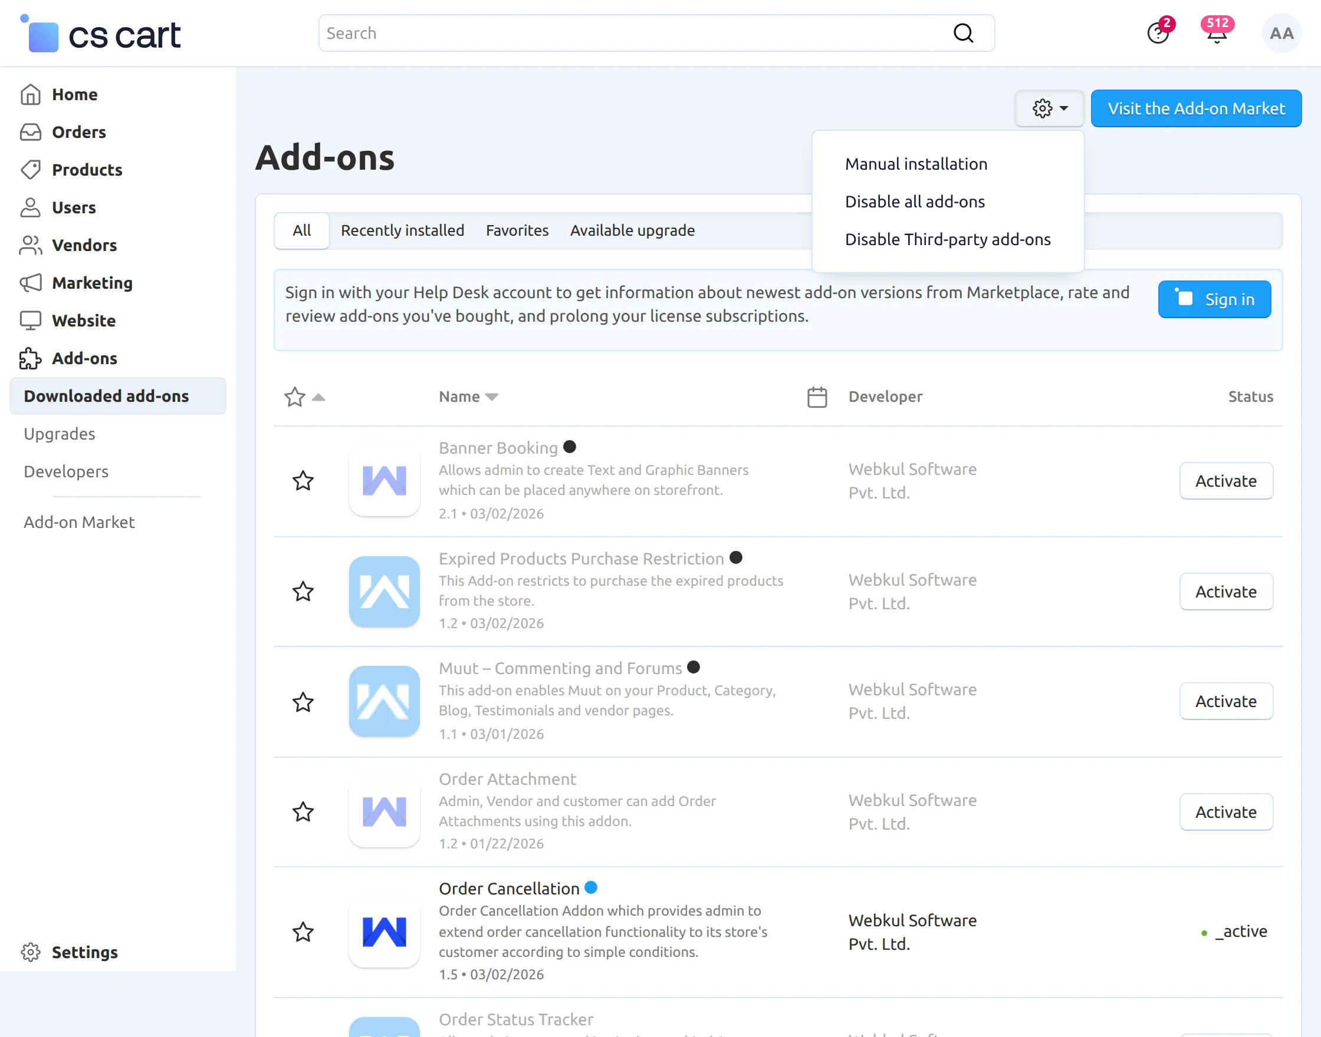The width and height of the screenshot is (1321, 1037).
Task: Open the notifications bell
Action: (1217, 33)
